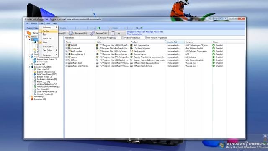
Task: Open the File menu
Action: pyautogui.click(x=27, y=23)
